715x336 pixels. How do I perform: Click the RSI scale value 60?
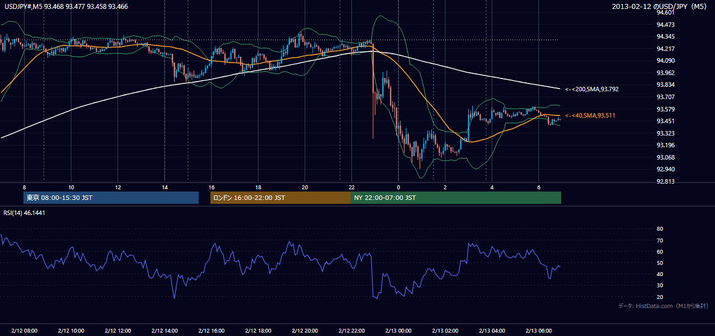coord(660,251)
